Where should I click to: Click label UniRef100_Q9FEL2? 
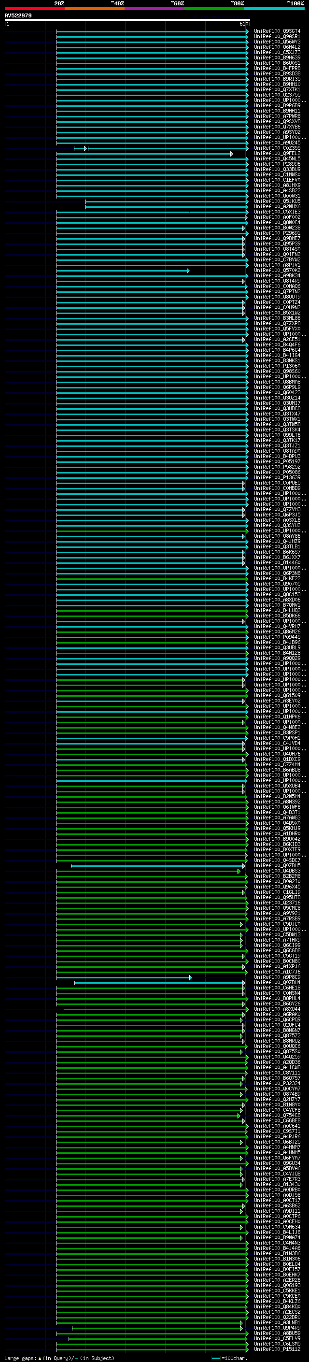pyautogui.click(x=277, y=153)
